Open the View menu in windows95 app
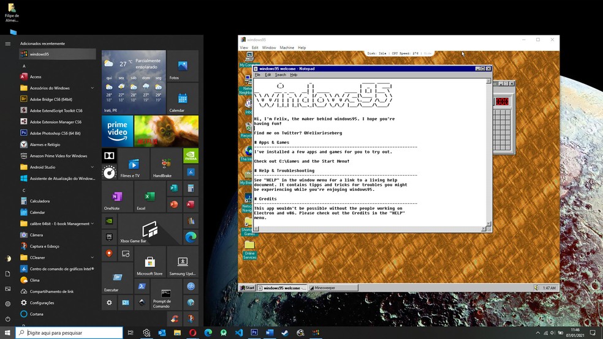 click(244, 48)
